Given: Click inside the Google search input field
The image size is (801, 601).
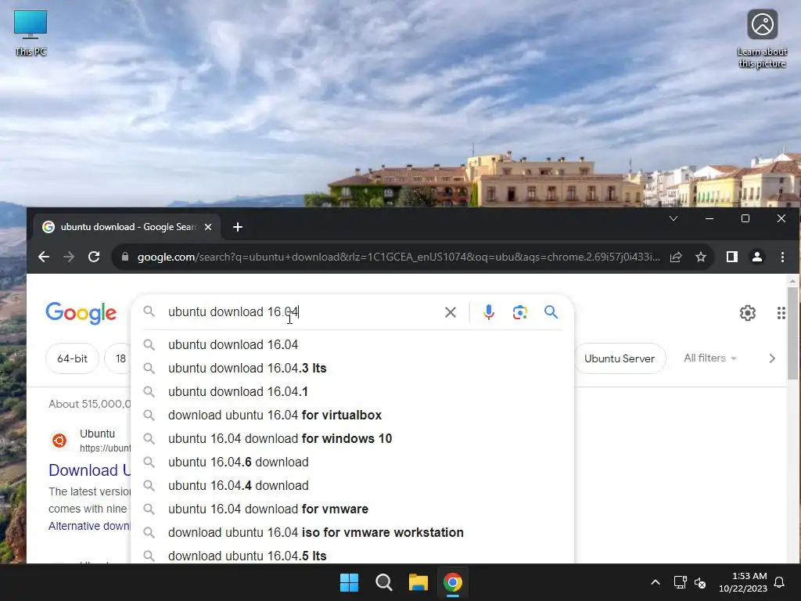Looking at the screenshot, I should pyautogui.click(x=301, y=311).
